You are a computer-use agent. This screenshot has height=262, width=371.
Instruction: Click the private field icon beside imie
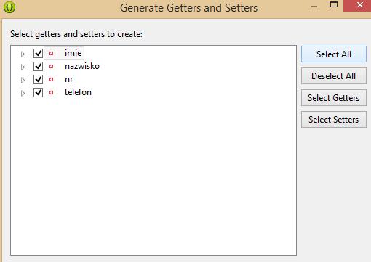coord(51,53)
